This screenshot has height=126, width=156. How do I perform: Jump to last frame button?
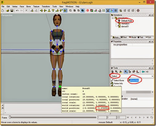[148, 117]
